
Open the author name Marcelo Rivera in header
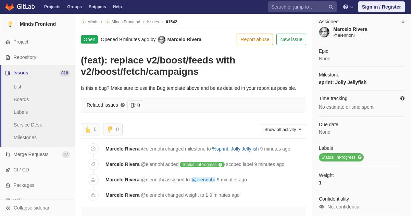point(184,39)
